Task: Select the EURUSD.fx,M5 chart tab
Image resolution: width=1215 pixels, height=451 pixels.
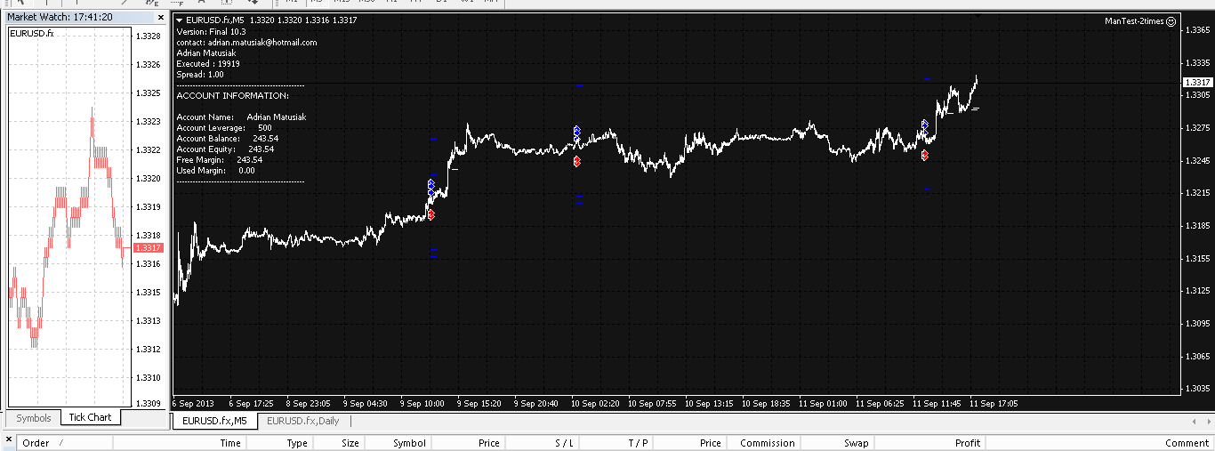Action: 214,421
